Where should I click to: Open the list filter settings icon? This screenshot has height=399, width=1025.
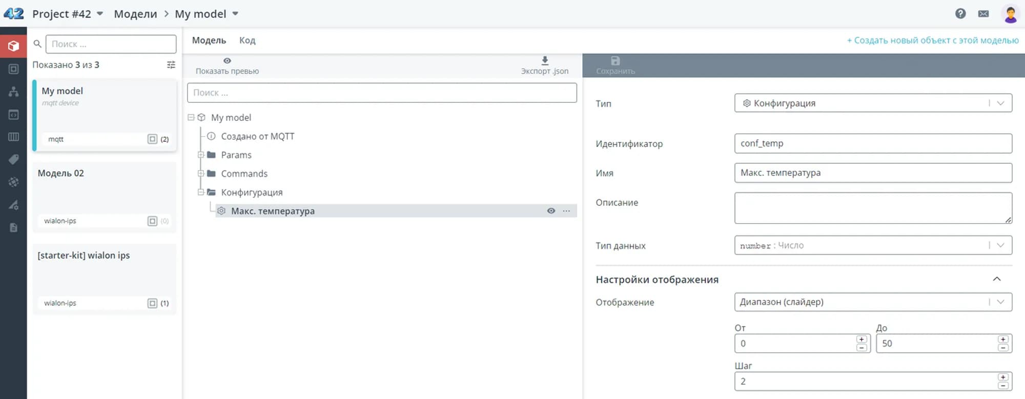pos(171,65)
